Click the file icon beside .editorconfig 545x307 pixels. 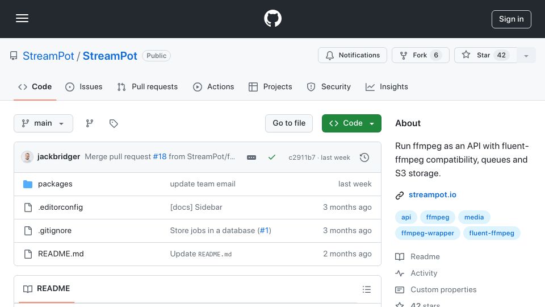pos(28,208)
